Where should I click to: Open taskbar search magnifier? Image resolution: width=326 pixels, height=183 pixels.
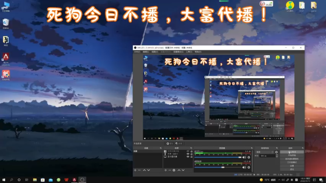coord(11,180)
